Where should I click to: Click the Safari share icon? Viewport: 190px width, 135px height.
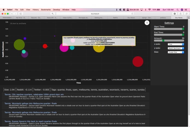click(x=180, y=14)
